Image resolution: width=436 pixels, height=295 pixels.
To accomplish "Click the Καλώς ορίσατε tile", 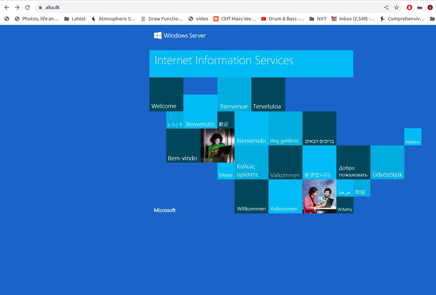I will pos(251,162).
